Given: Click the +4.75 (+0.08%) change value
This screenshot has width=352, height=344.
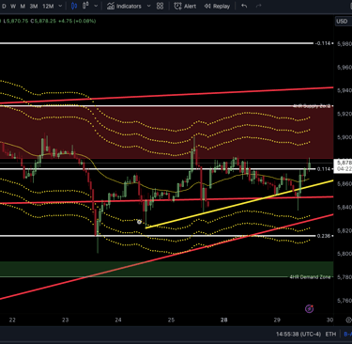Looking at the screenshot, I should [x=77, y=21].
